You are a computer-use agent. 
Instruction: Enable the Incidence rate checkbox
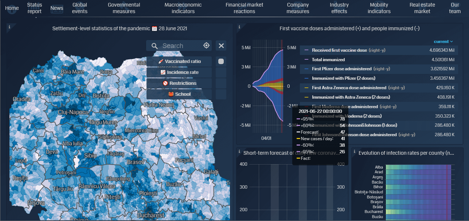(221, 72)
